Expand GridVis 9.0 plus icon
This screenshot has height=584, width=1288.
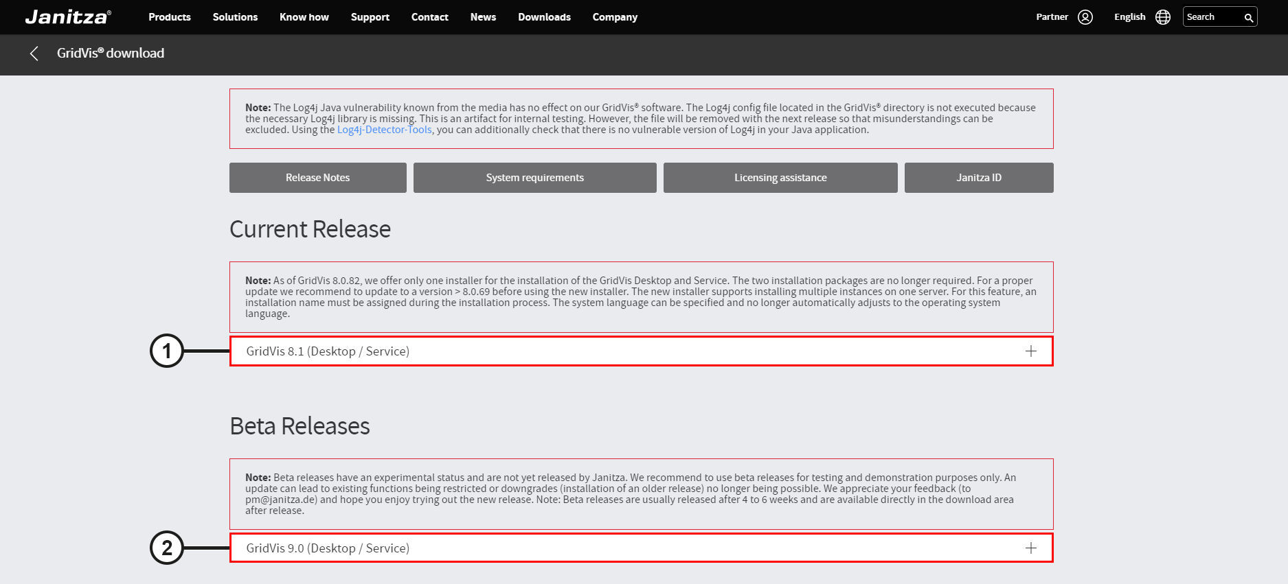(x=1031, y=548)
